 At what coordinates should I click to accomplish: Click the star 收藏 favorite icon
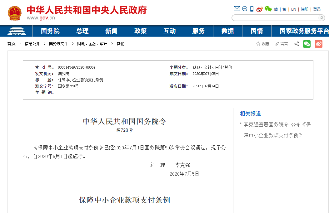(262, 44)
